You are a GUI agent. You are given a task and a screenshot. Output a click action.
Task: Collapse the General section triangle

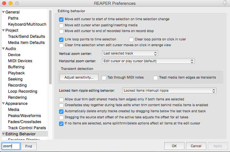pyautogui.click(x=3, y=12)
